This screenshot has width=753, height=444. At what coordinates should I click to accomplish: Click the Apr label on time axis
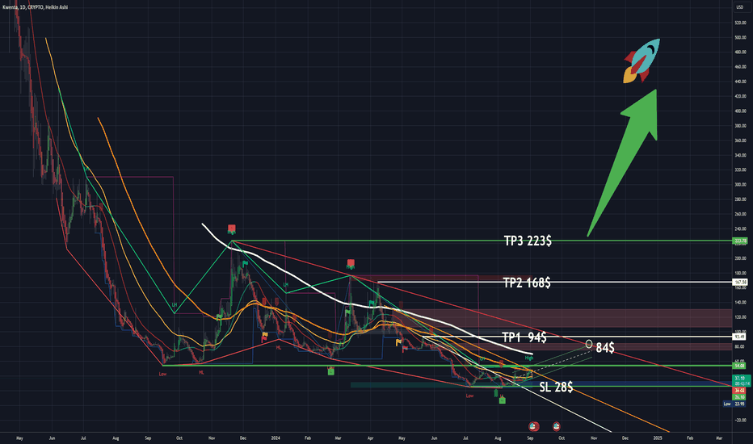click(x=370, y=438)
